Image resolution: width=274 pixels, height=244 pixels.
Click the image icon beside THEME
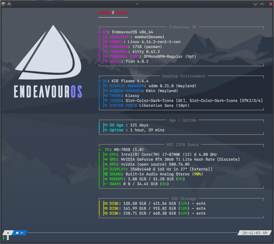(x=106, y=96)
